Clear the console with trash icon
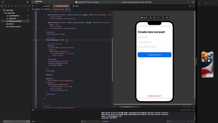218x123 pixels. pyautogui.click(x=188, y=122)
